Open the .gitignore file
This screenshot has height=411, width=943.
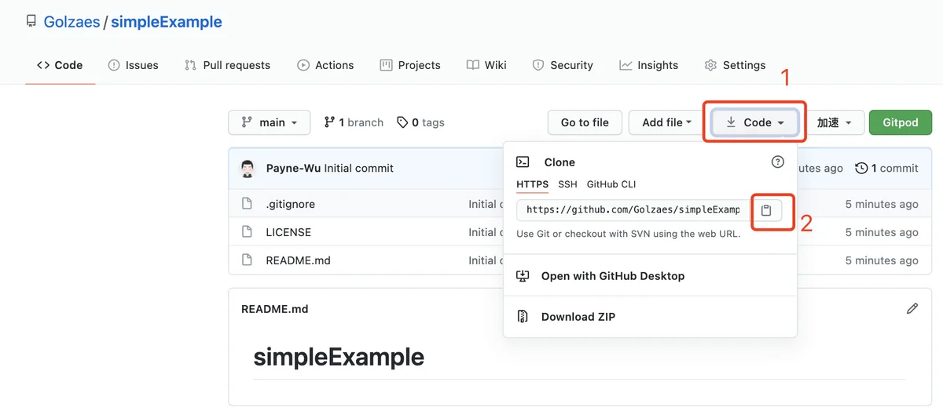(291, 204)
